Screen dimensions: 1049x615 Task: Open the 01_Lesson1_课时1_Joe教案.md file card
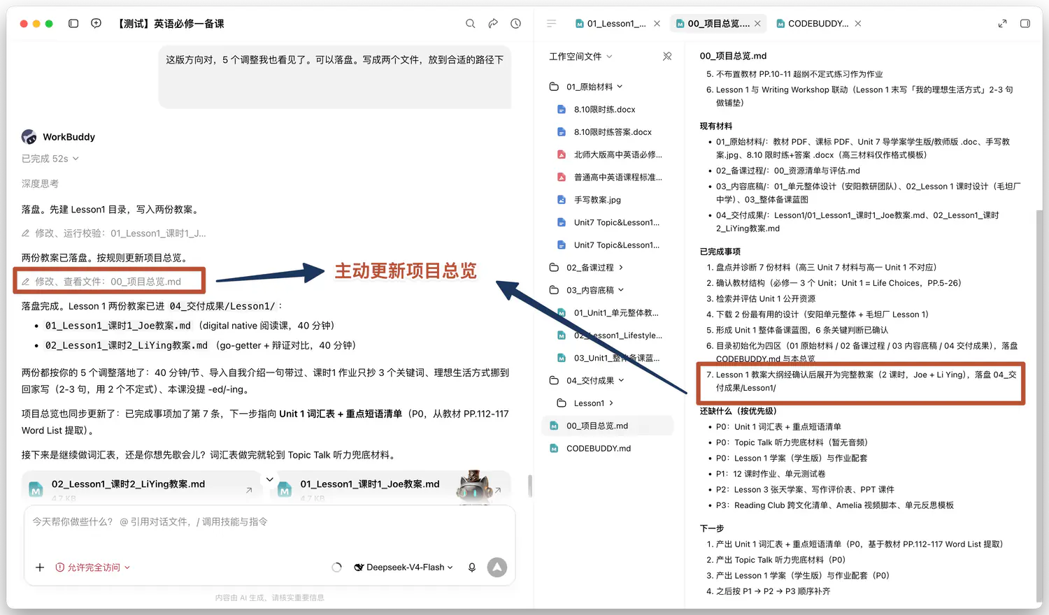pyautogui.click(x=389, y=487)
